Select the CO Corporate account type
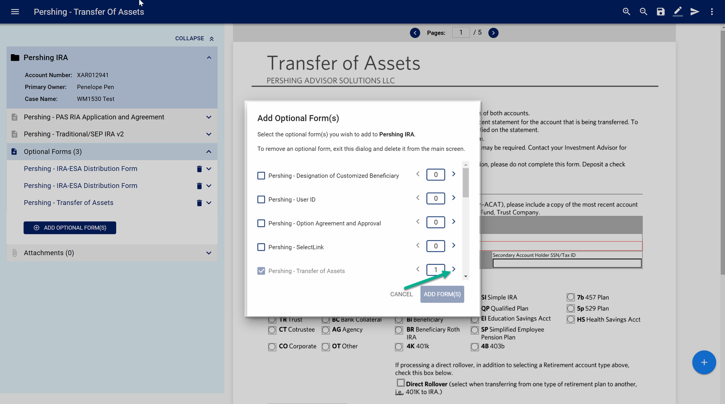 (x=272, y=347)
